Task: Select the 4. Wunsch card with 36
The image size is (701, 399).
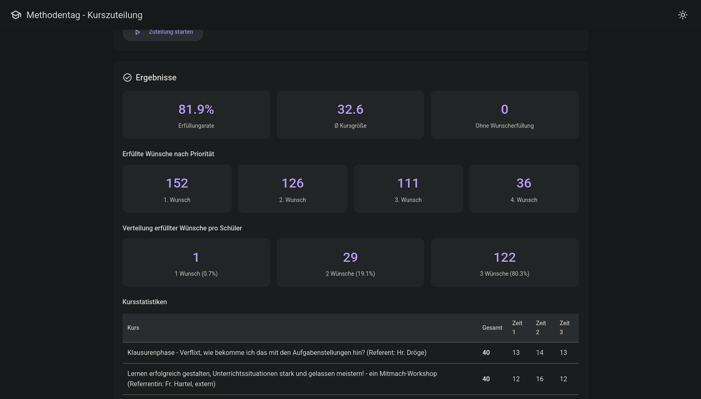Action: tap(524, 188)
